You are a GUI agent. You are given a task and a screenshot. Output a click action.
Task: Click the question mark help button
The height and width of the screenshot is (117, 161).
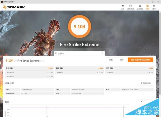[103, 53]
